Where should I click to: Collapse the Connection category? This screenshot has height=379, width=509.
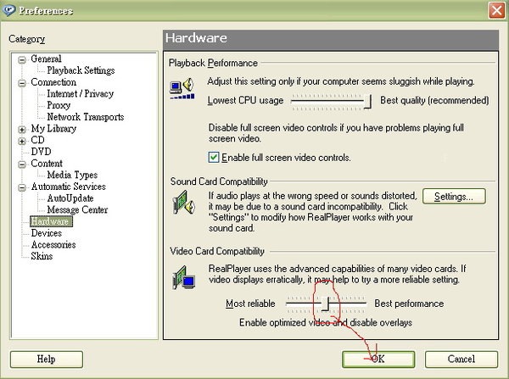click(x=22, y=83)
